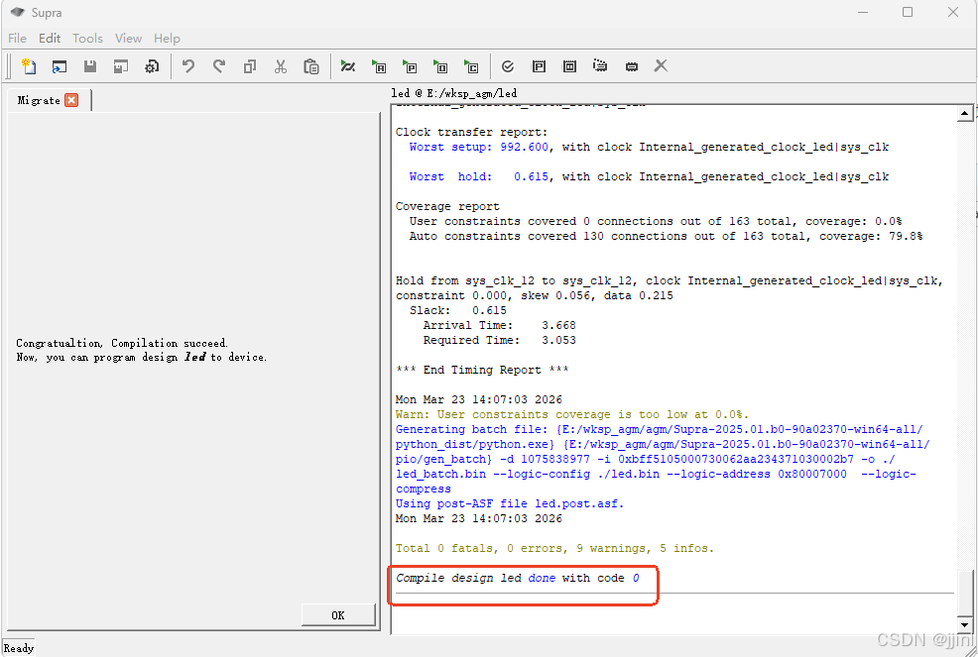Click the log scrollbar up arrow
The height and width of the screenshot is (657, 978).
pyautogui.click(x=964, y=113)
